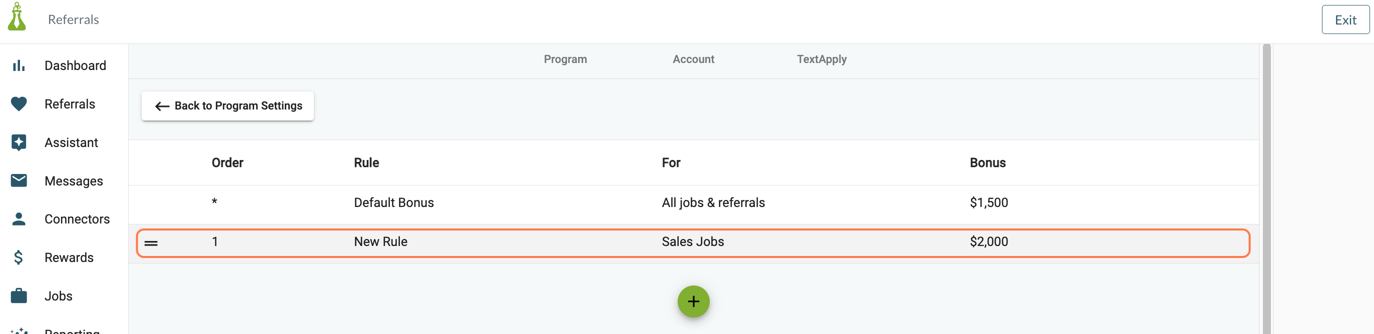Screen dimensions: 1374x334
Task: Switch to the Program tab
Action: (x=566, y=59)
